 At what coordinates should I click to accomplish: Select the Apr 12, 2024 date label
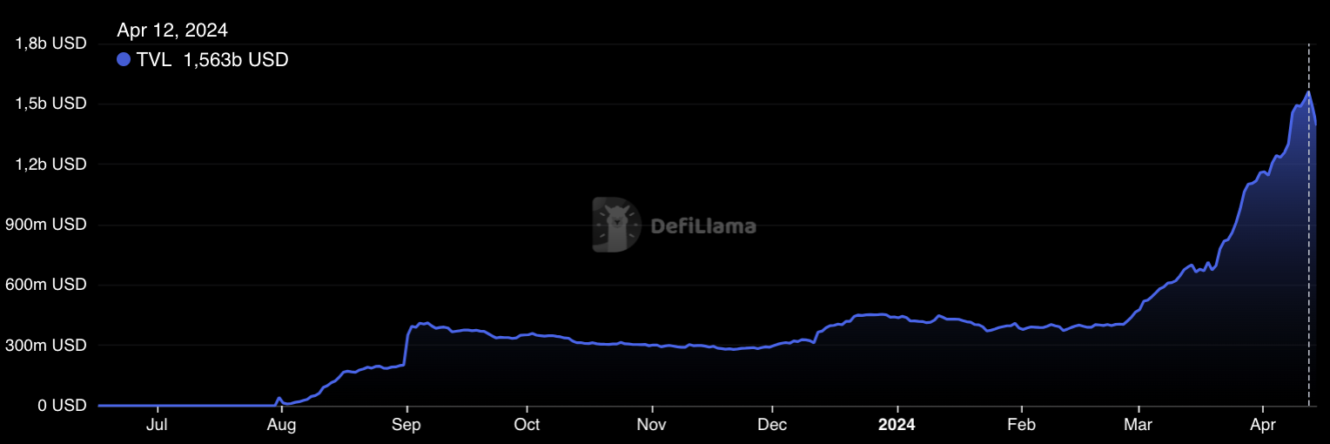coord(172,30)
